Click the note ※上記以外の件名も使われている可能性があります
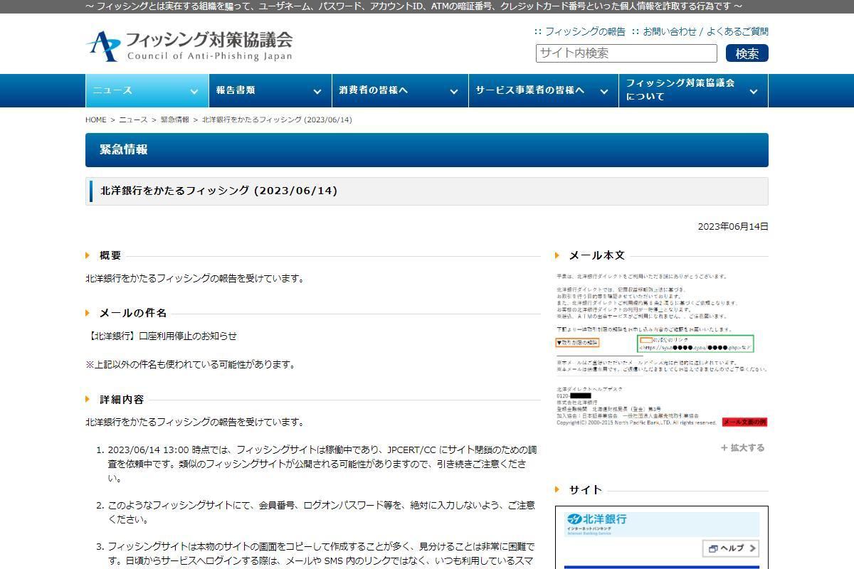 point(190,364)
